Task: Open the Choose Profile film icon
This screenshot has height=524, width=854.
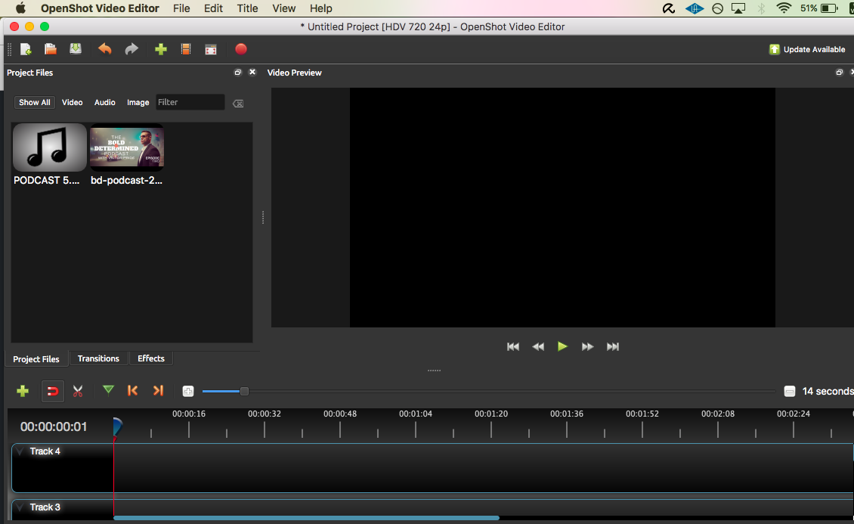Action: click(x=185, y=49)
